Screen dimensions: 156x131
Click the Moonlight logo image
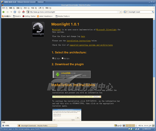tap(38, 30)
